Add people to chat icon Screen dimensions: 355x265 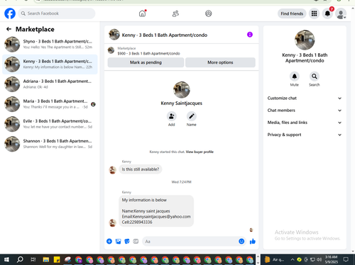pos(171,116)
